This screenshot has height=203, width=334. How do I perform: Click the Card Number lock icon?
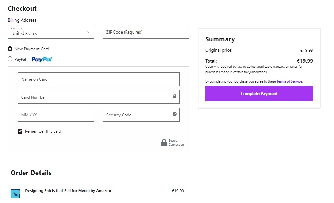click(x=174, y=97)
